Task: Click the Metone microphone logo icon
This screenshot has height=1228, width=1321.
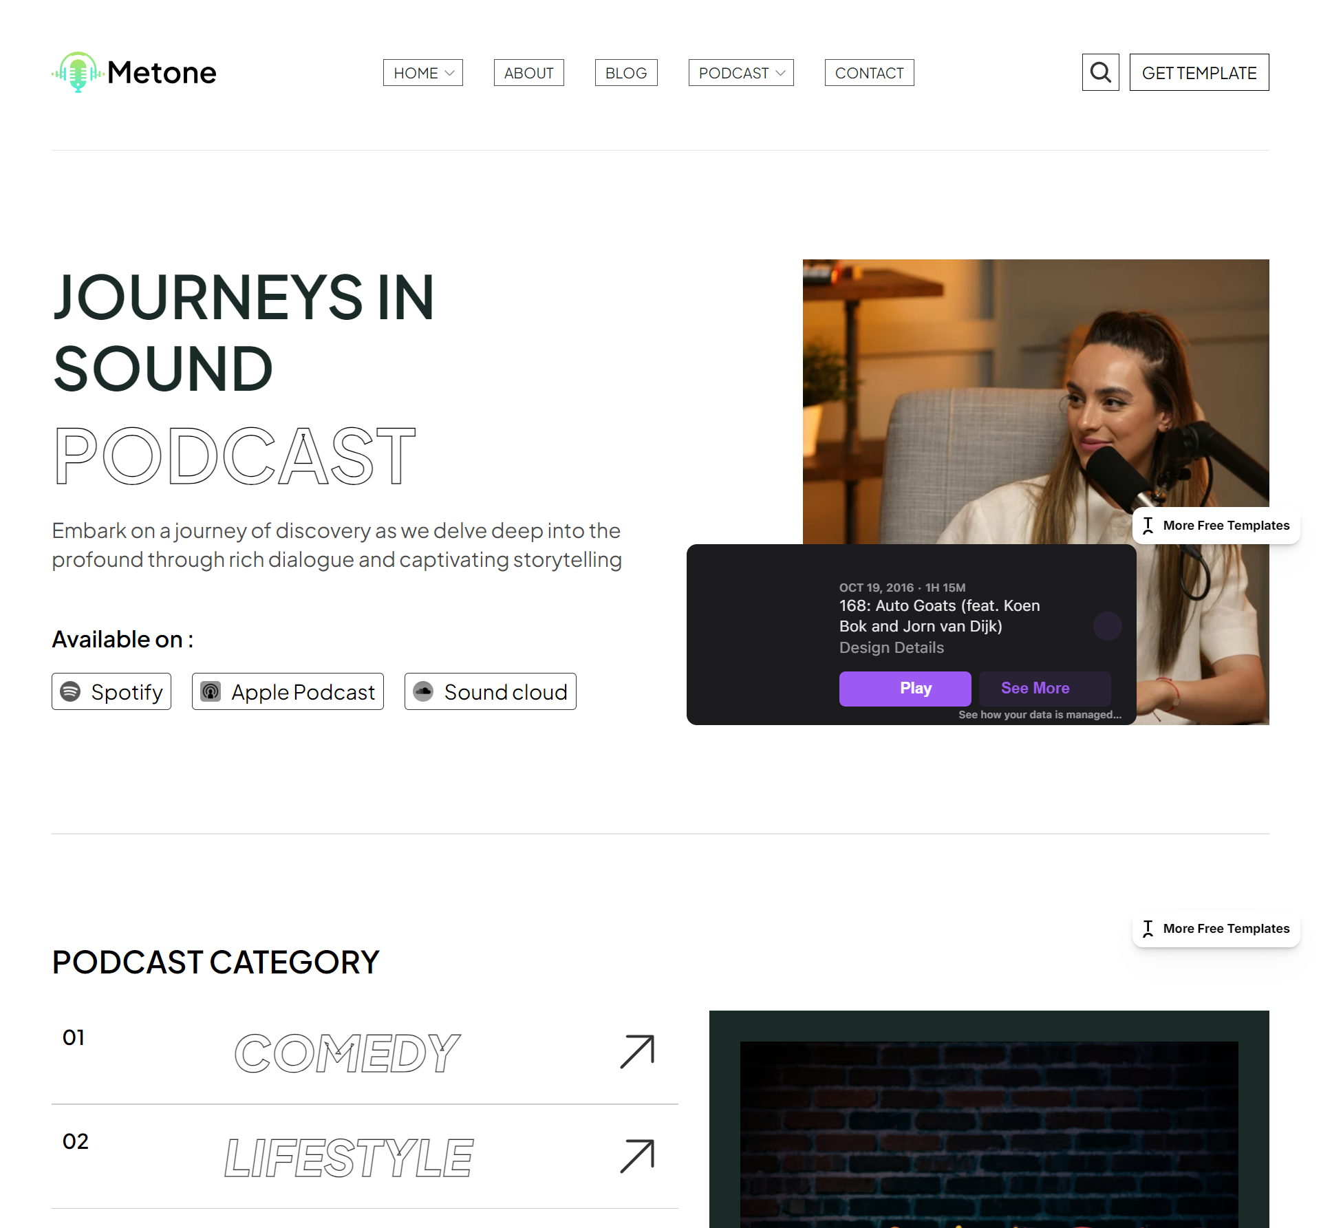Action: tap(78, 72)
